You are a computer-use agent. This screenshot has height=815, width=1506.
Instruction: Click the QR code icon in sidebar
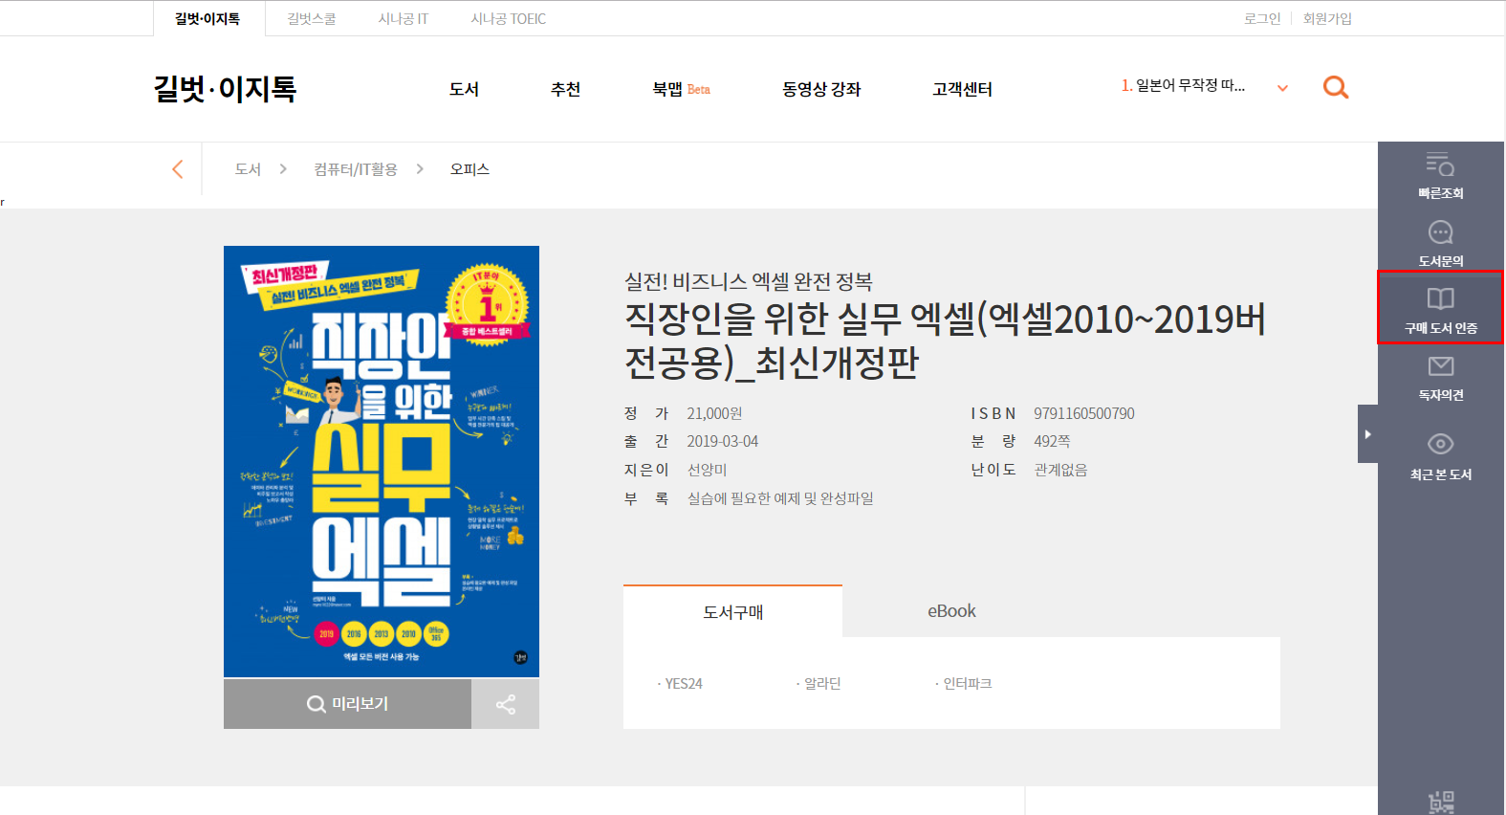coord(1440,802)
